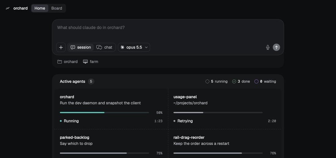
Task: Click the monitor icon beside farm
Action: 85,62
